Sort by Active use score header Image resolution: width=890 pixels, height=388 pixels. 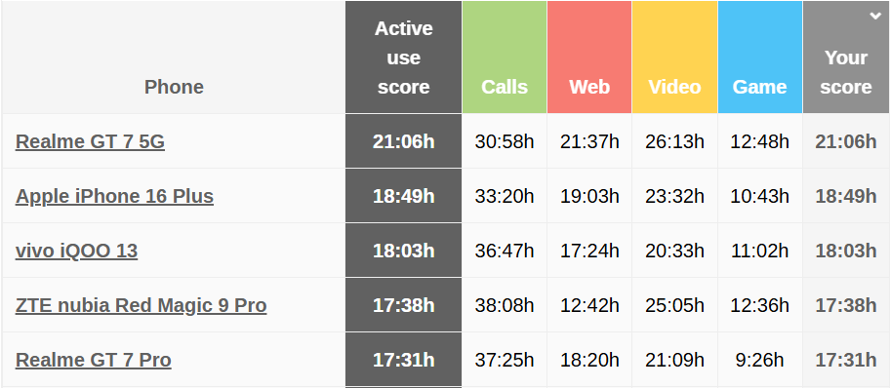point(404,58)
